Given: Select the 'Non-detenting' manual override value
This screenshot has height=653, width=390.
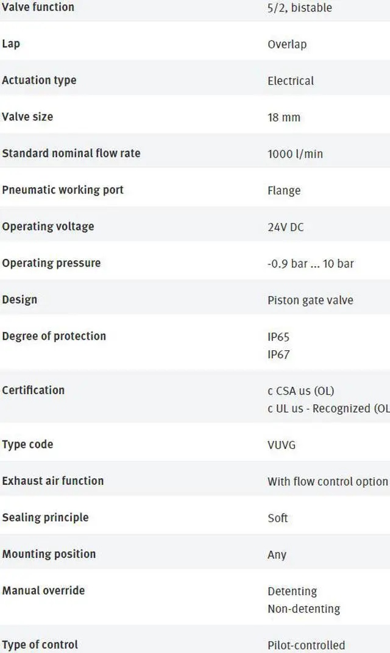Looking at the screenshot, I should (x=303, y=609).
